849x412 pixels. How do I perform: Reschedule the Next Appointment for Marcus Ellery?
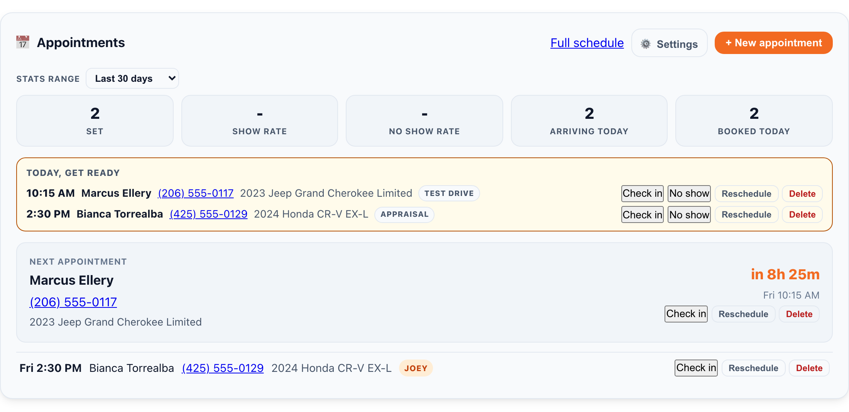[743, 314]
